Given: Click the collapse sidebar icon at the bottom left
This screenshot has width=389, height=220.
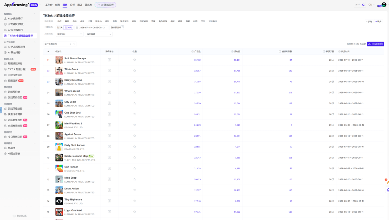Looking at the screenshot, I should (14, 216).
